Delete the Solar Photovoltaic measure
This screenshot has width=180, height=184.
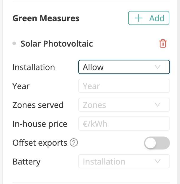click(163, 44)
